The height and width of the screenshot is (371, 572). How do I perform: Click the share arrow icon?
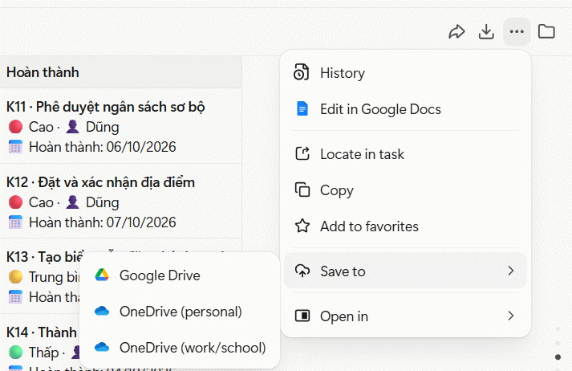[x=456, y=32]
